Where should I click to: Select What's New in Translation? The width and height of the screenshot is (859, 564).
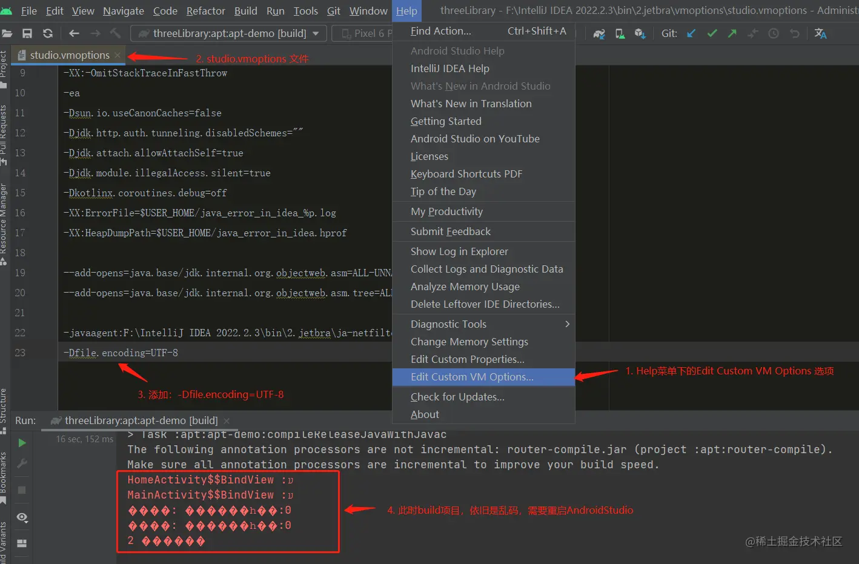coord(483,104)
